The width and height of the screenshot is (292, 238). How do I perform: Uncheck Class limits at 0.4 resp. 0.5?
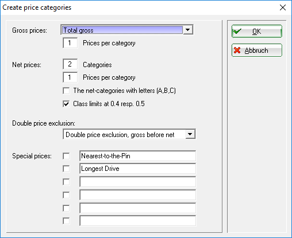(x=66, y=104)
